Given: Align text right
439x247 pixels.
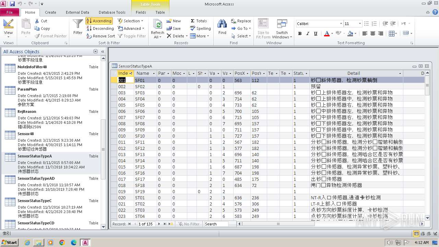Looking at the screenshot, I should pyautogui.click(x=381, y=34).
